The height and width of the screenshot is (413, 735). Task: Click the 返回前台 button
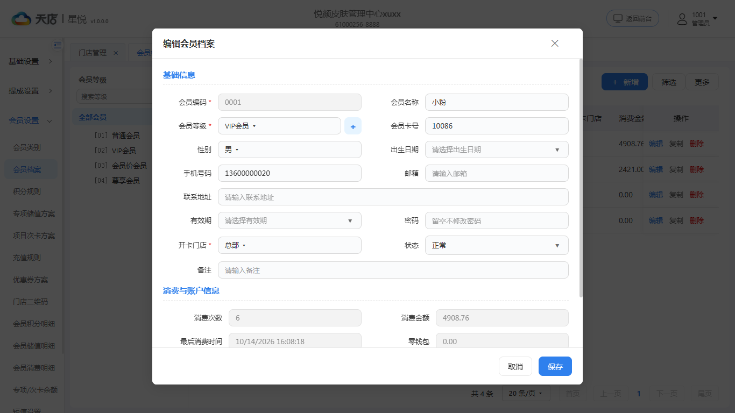(x=633, y=18)
